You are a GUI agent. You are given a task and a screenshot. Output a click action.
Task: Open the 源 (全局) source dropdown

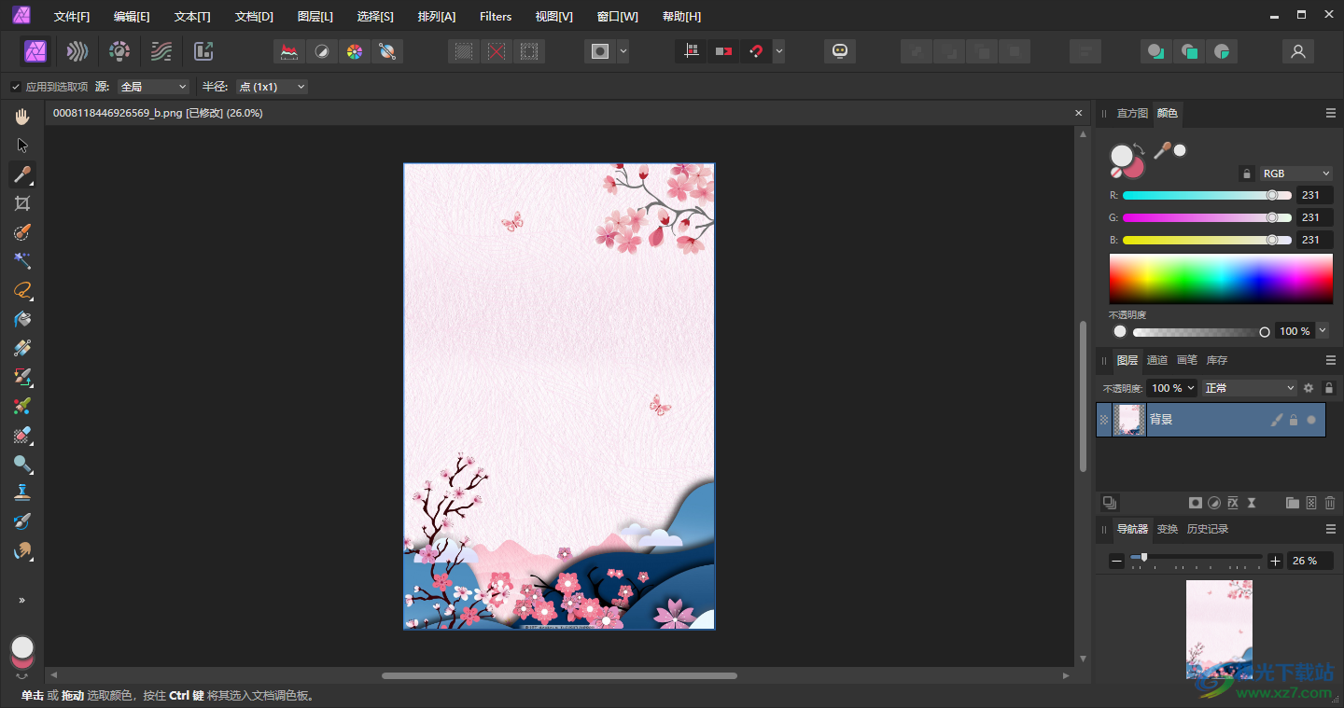(153, 87)
